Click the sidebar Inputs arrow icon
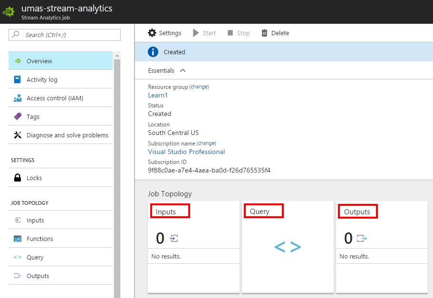 pyautogui.click(x=18, y=220)
